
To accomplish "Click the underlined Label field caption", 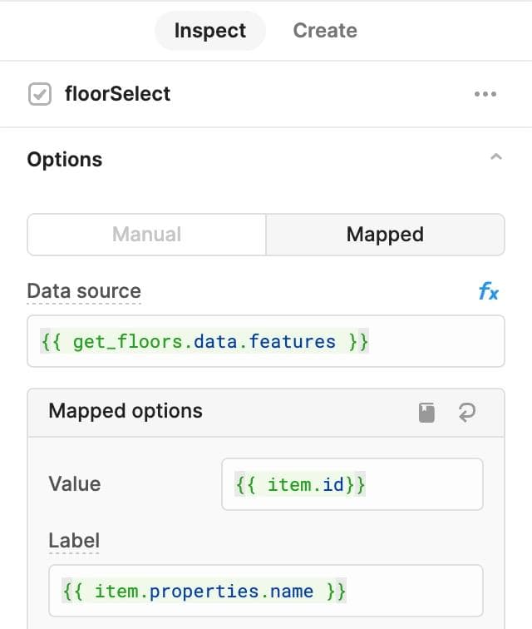I will [73, 541].
